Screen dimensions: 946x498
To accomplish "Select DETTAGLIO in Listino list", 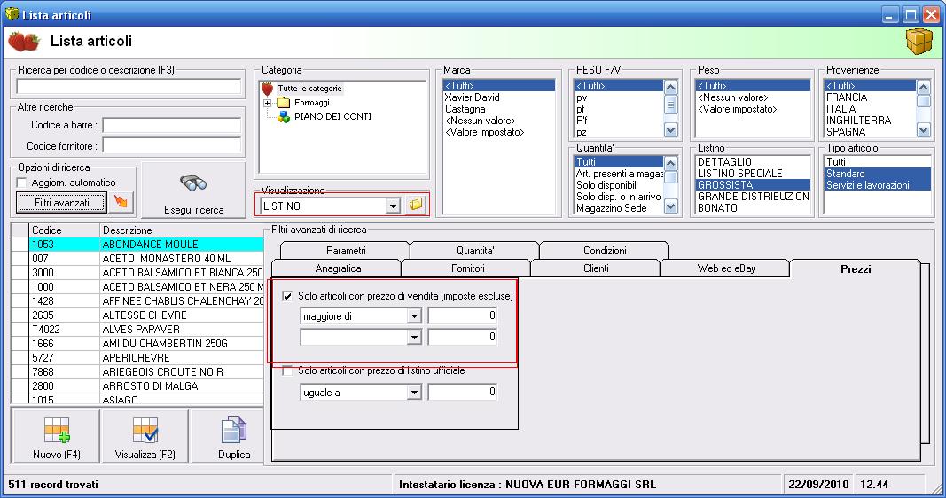I will [x=753, y=161].
